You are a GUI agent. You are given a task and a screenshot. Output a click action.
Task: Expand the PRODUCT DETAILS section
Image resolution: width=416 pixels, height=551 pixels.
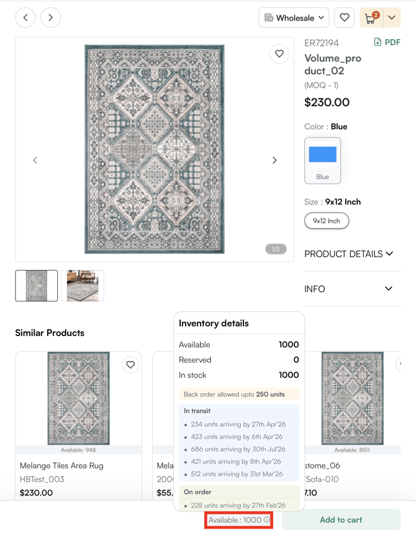pos(349,253)
